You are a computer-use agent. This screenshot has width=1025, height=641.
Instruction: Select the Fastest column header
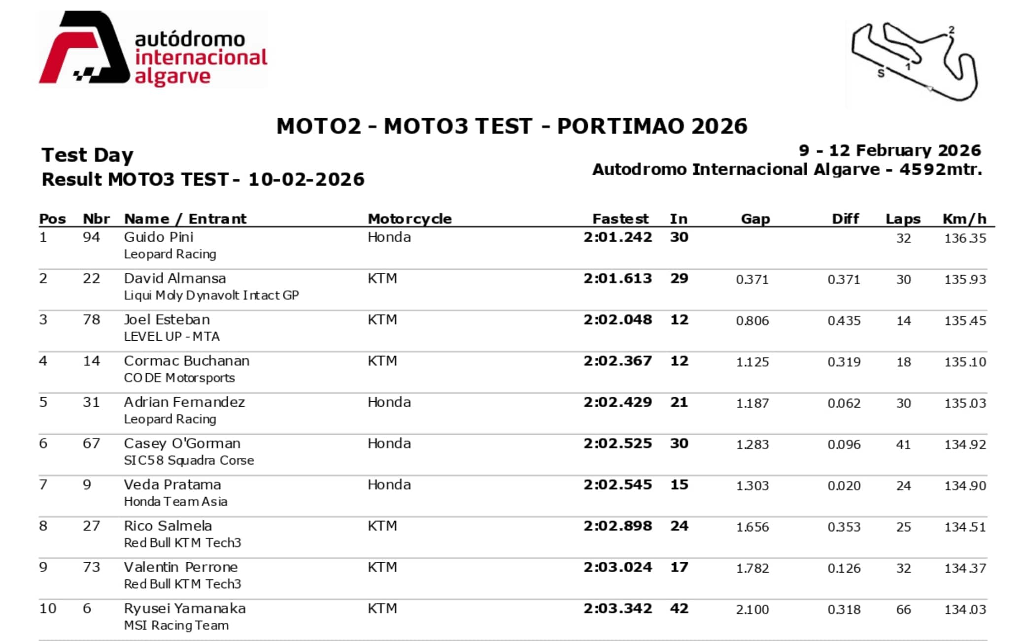click(x=620, y=219)
